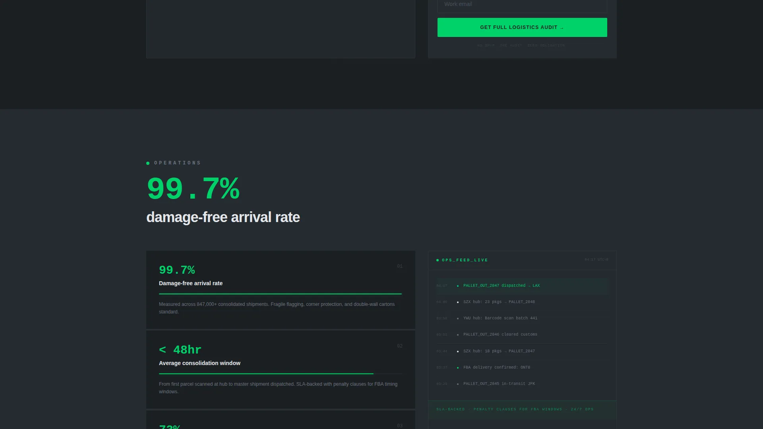The height and width of the screenshot is (429, 763).
Task: Select the OPERATIONS section label
Action: (x=177, y=163)
